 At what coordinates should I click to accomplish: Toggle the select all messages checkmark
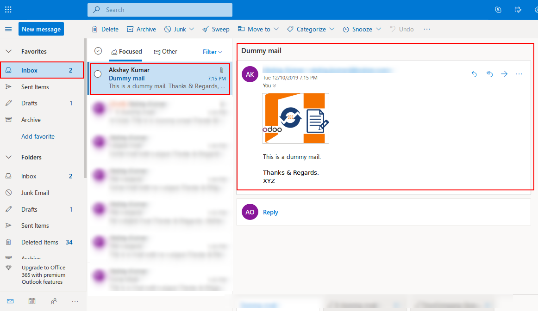(98, 51)
